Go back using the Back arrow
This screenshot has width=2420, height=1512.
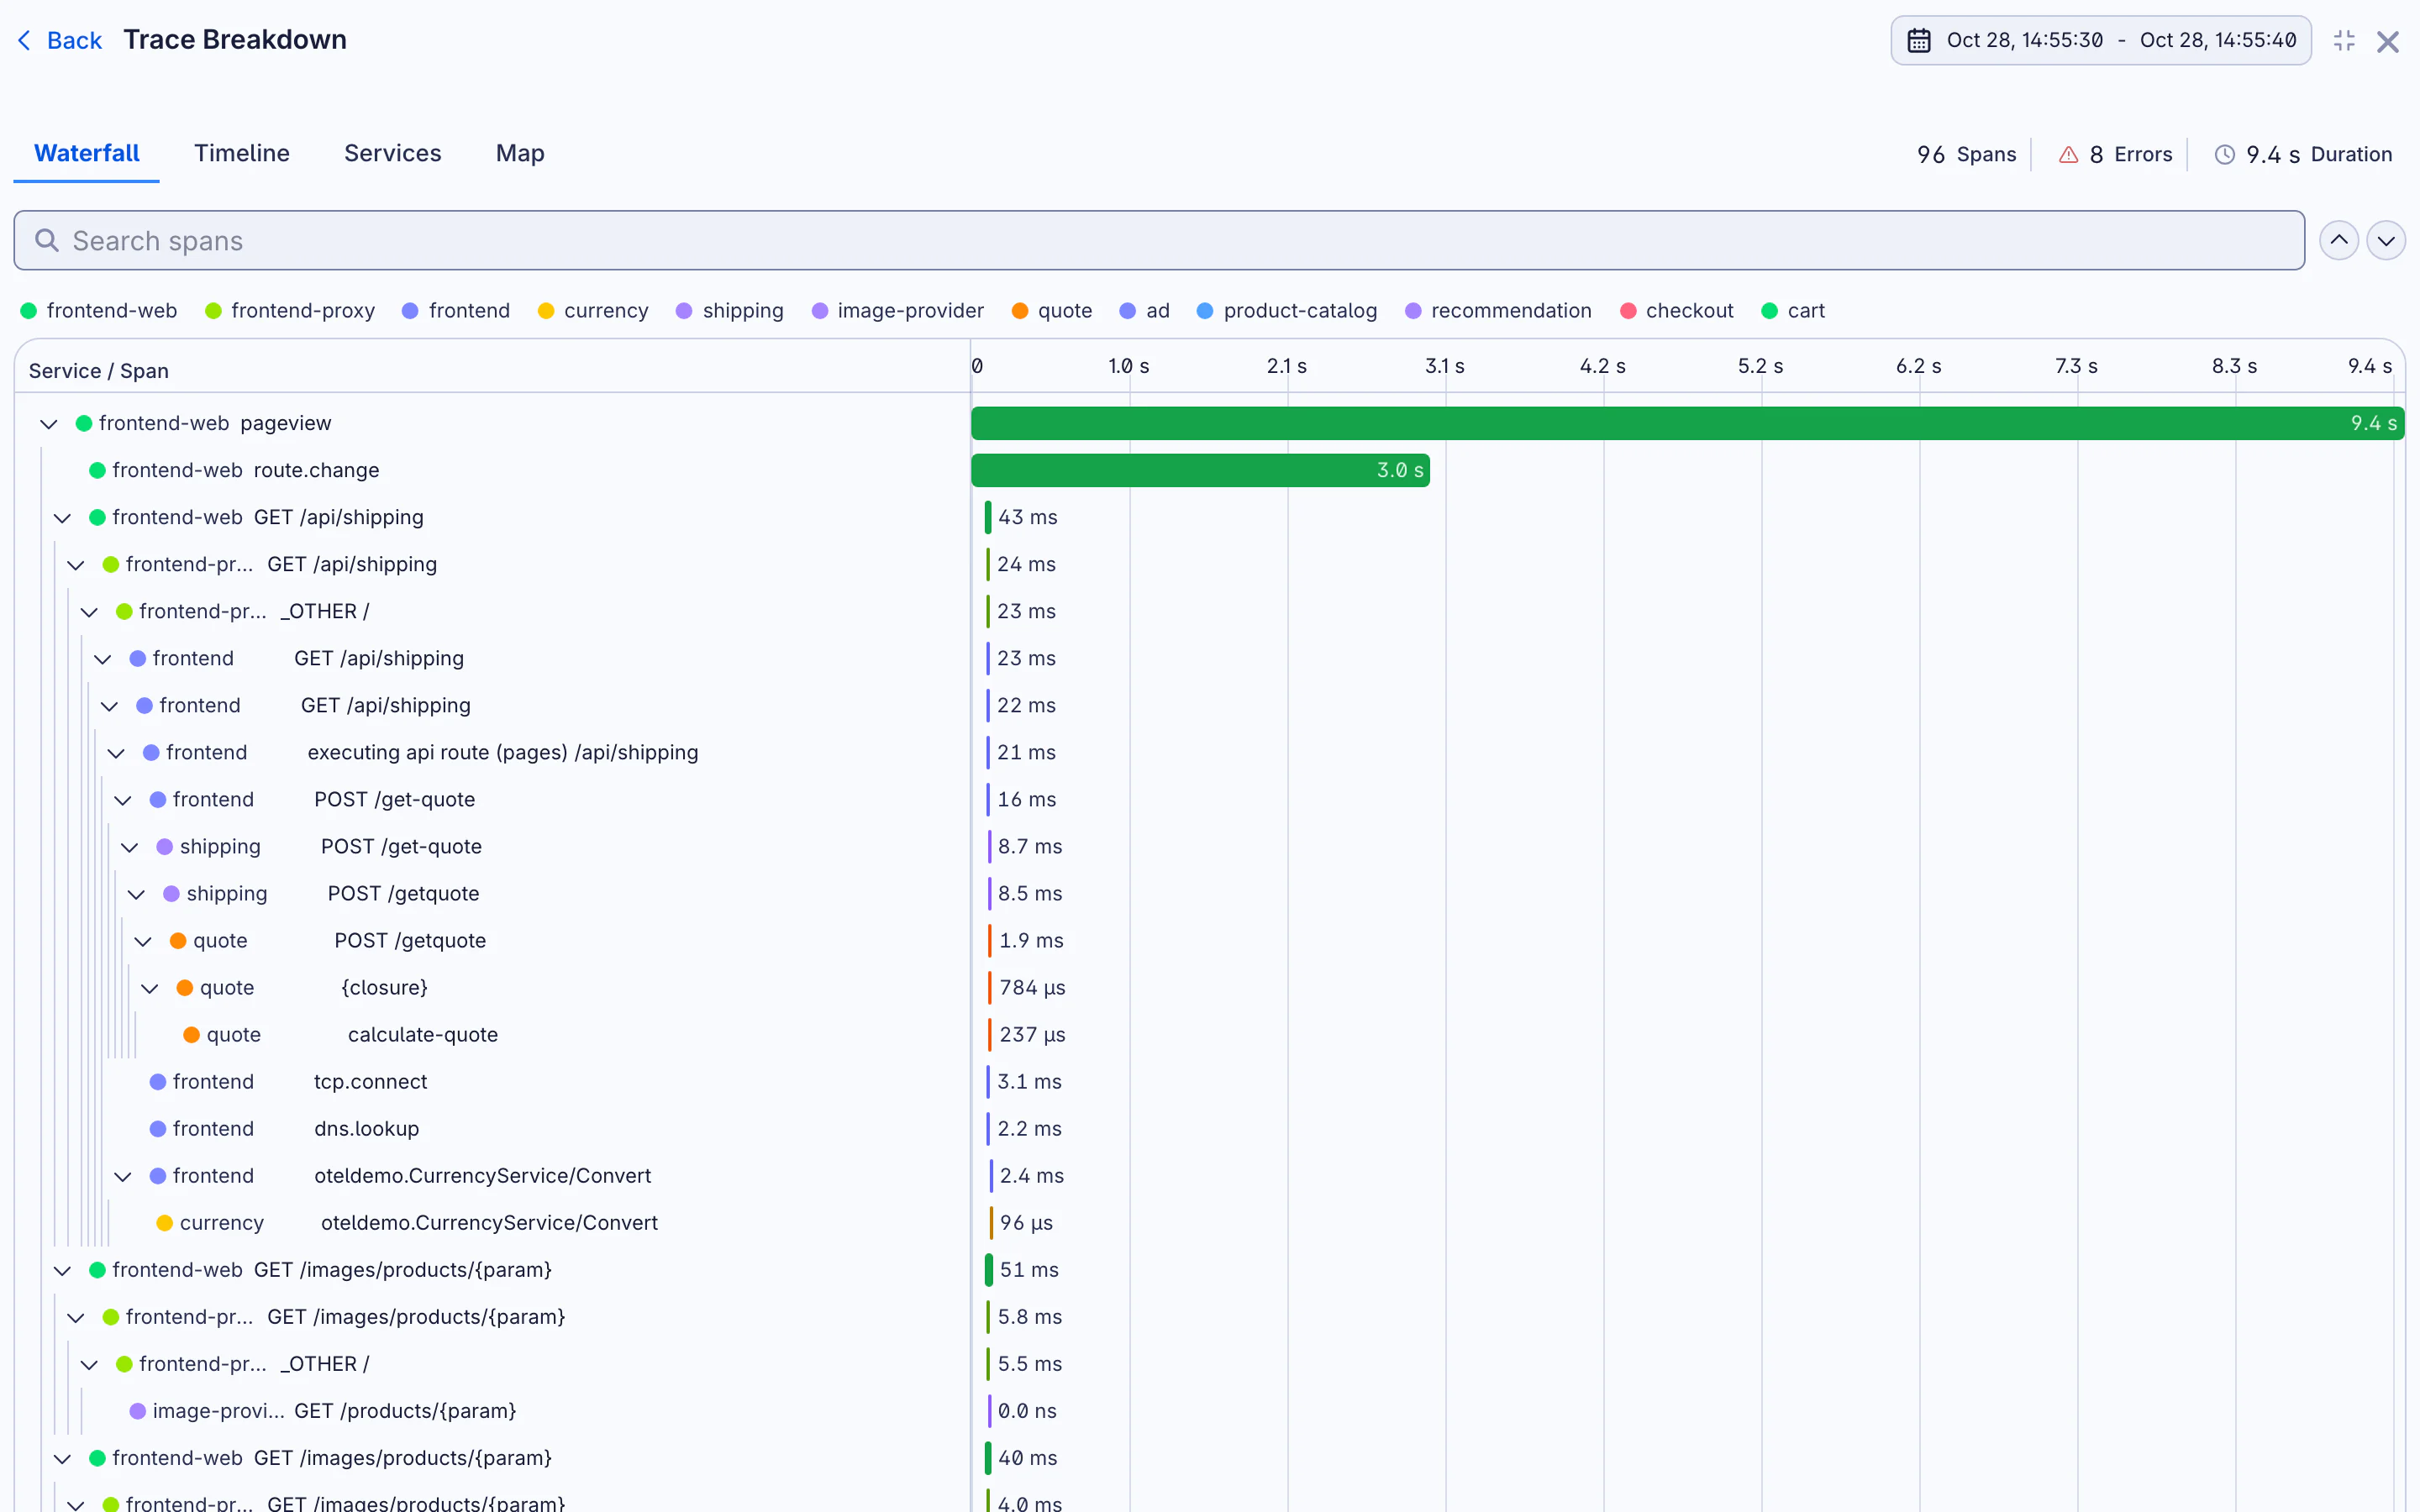(60, 40)
